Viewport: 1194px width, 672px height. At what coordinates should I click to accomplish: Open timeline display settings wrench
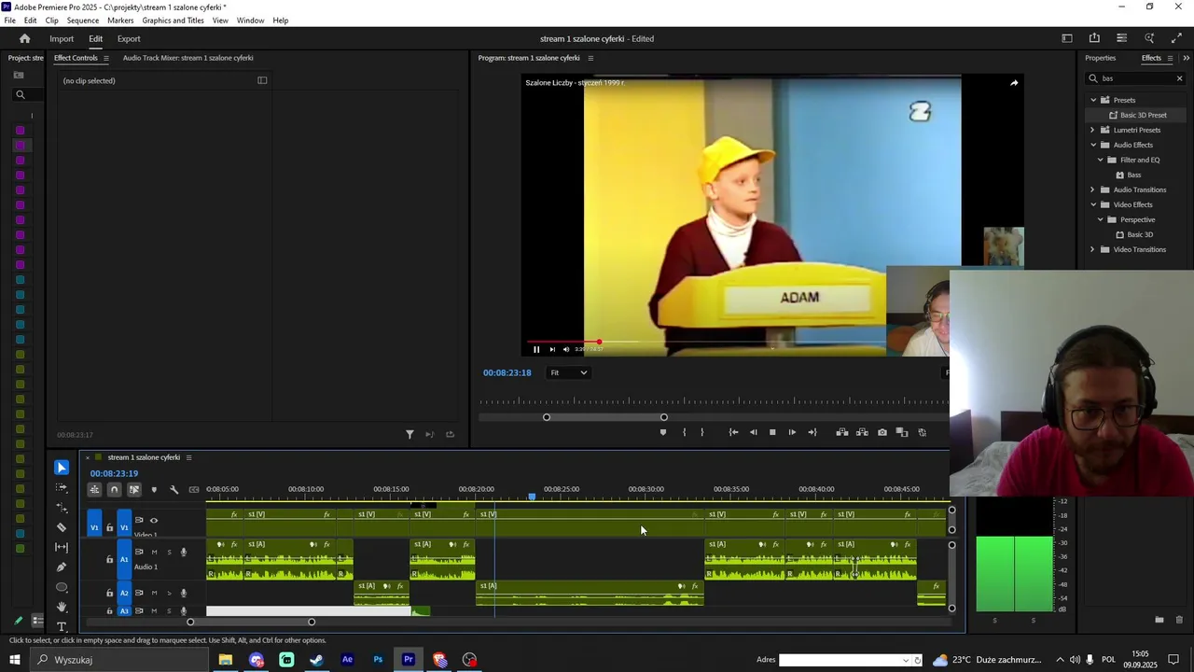pos(174,489)
